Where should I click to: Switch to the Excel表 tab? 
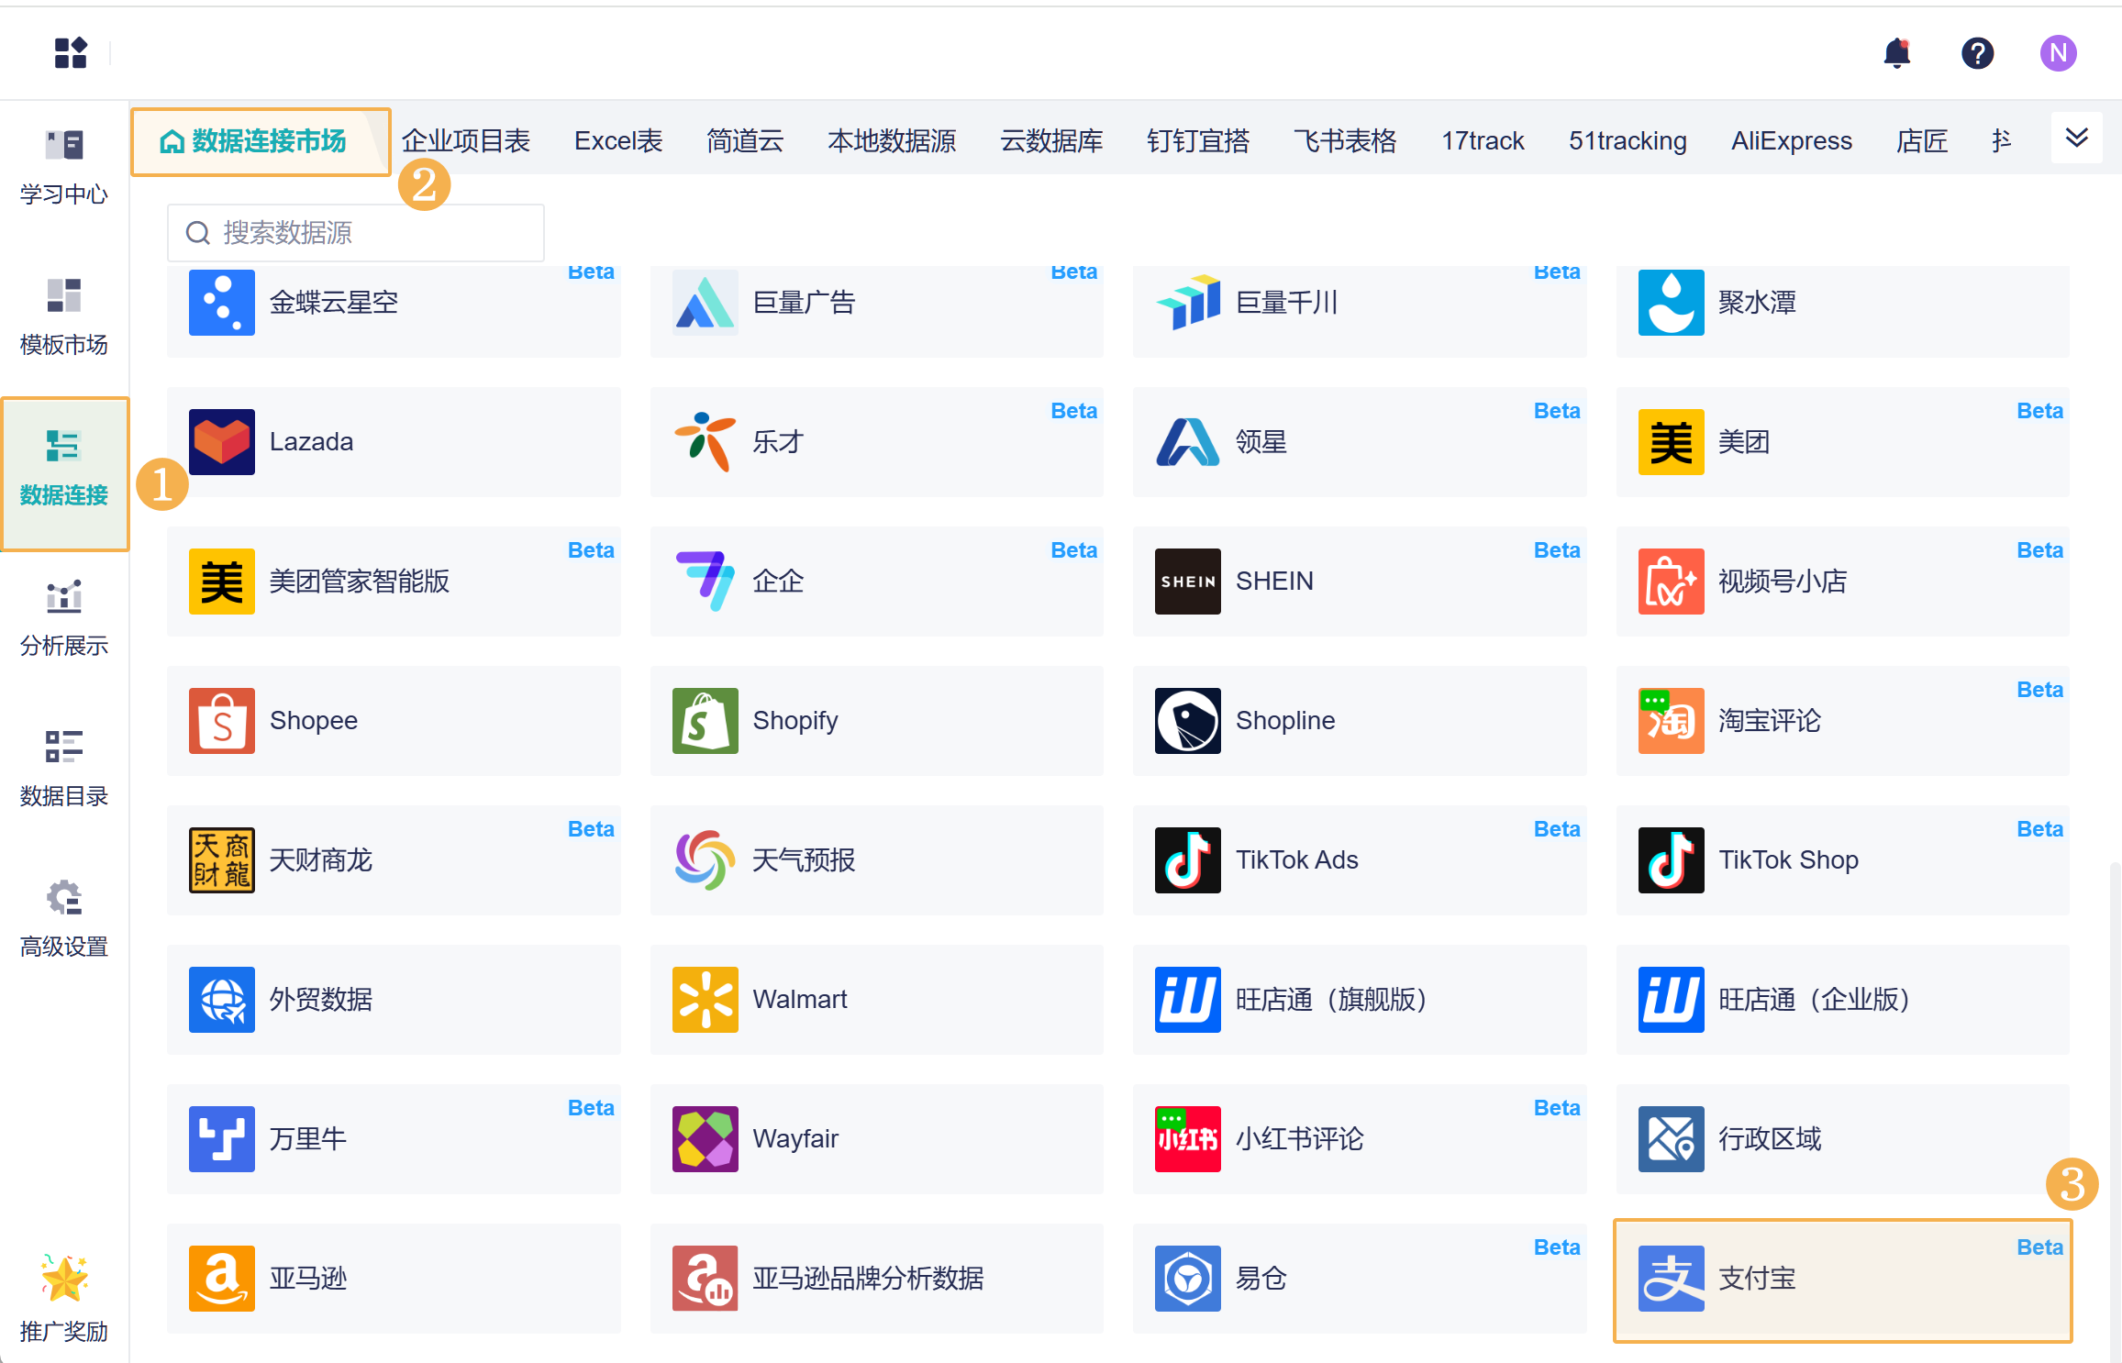click(618, 141)
